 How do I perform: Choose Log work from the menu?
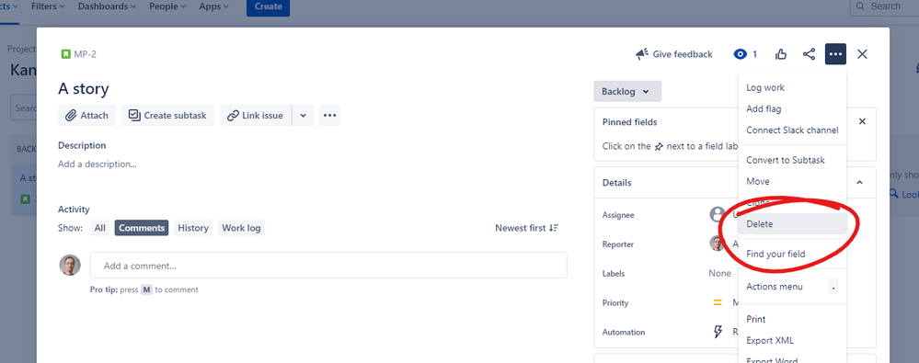pos(792,87)
